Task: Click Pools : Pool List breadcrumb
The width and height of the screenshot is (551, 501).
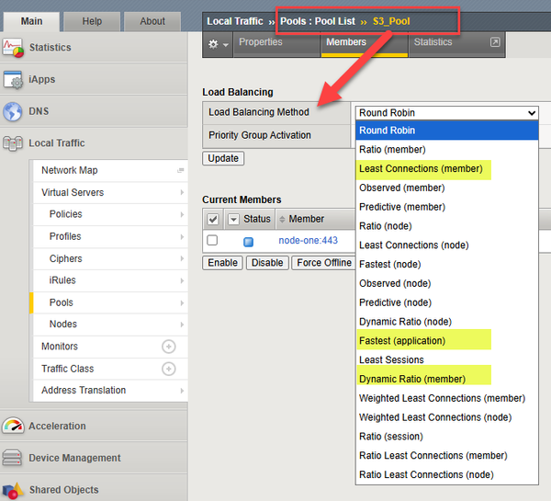Action: pyautogui.click(x=318, y=21)
